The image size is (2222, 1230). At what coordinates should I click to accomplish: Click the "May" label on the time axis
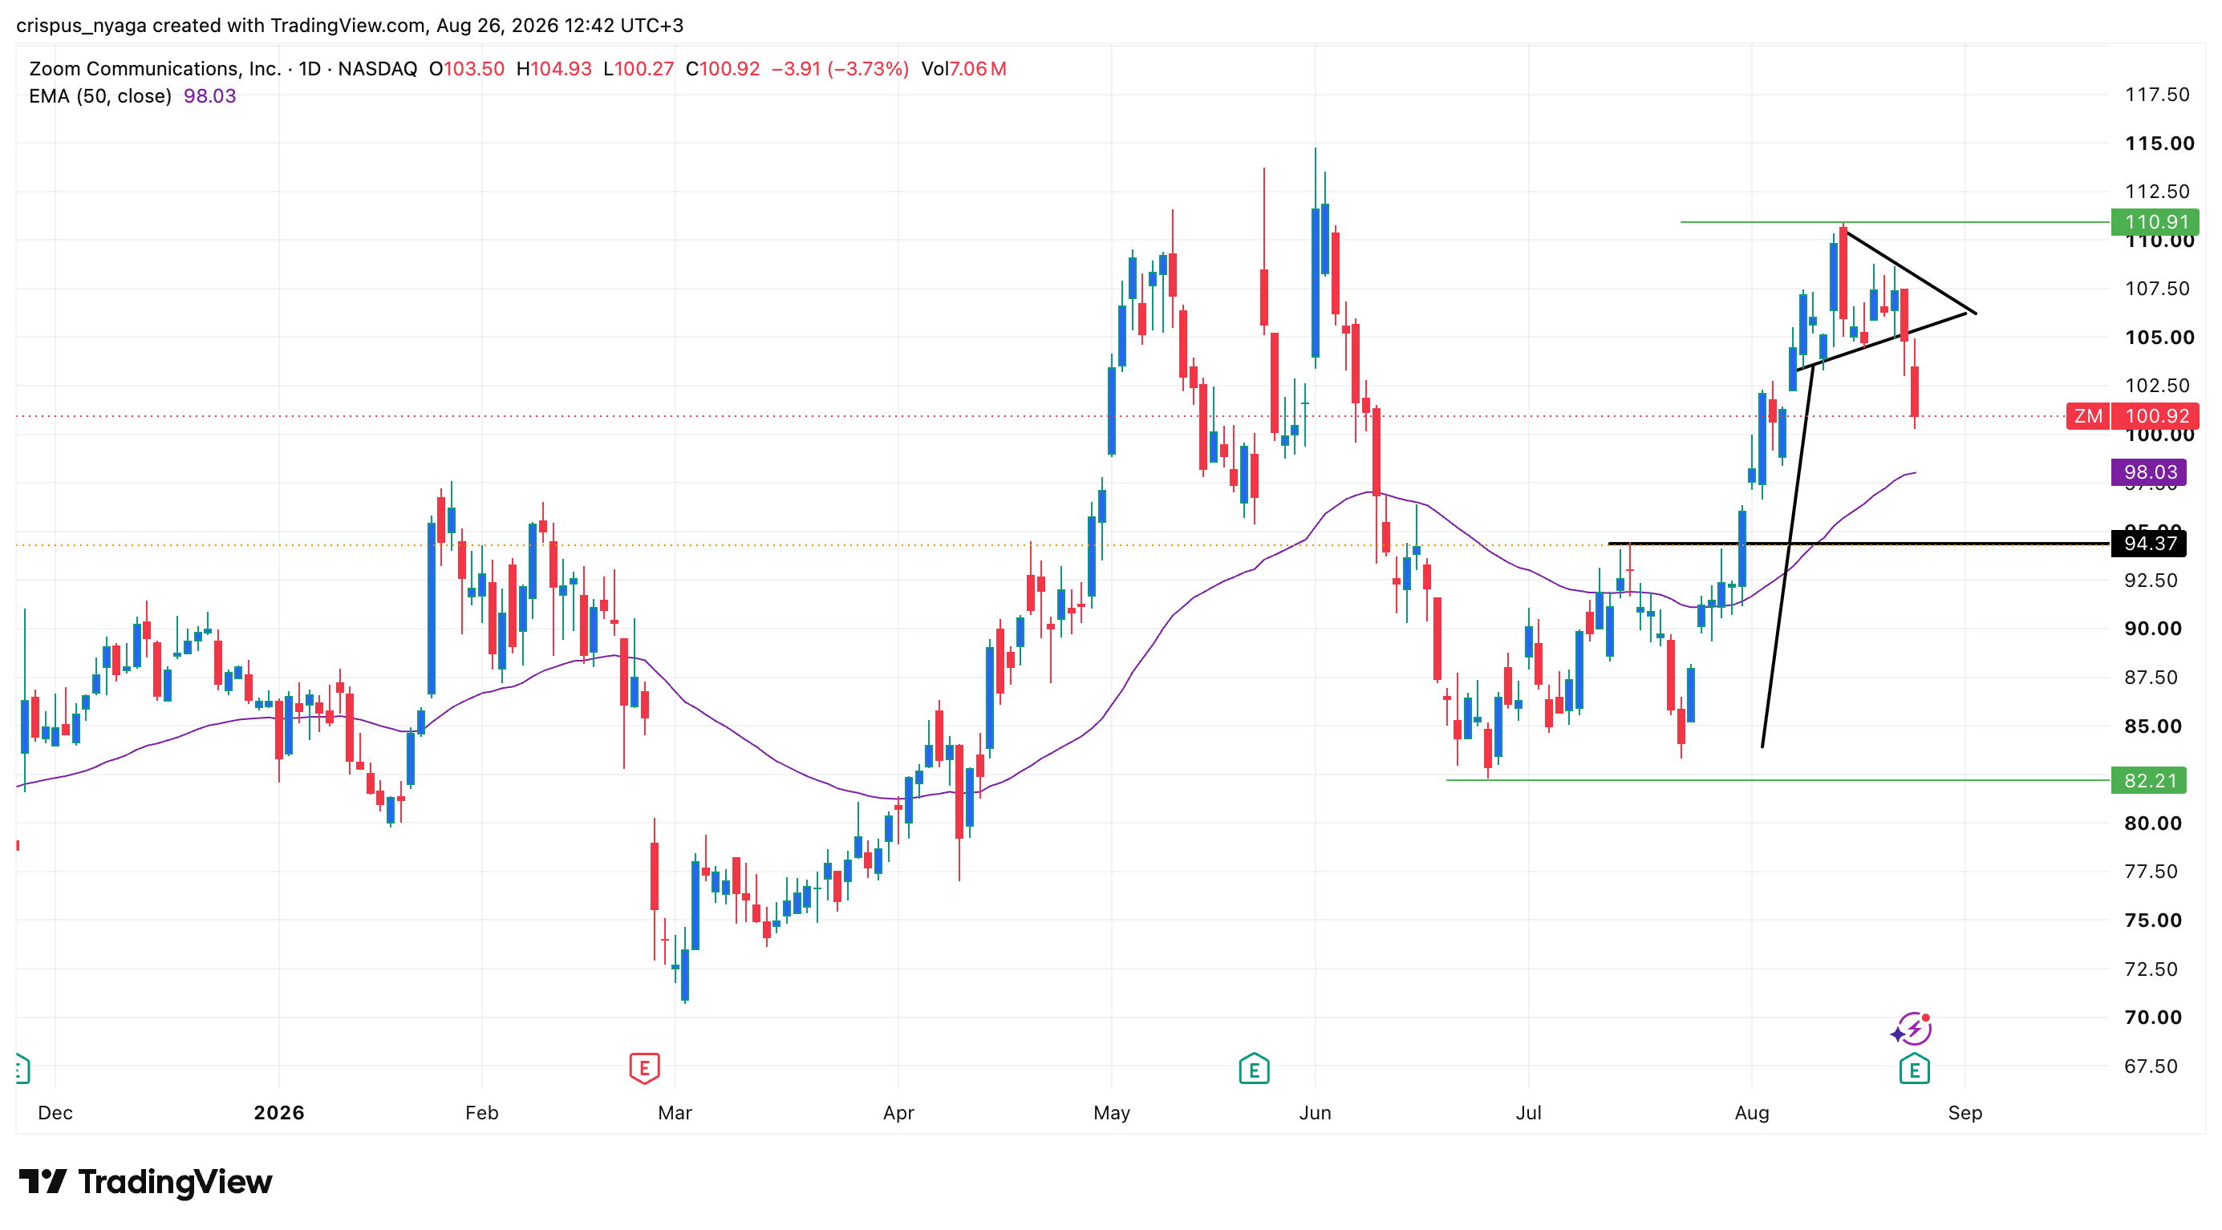click(x=1111, y=1113)
